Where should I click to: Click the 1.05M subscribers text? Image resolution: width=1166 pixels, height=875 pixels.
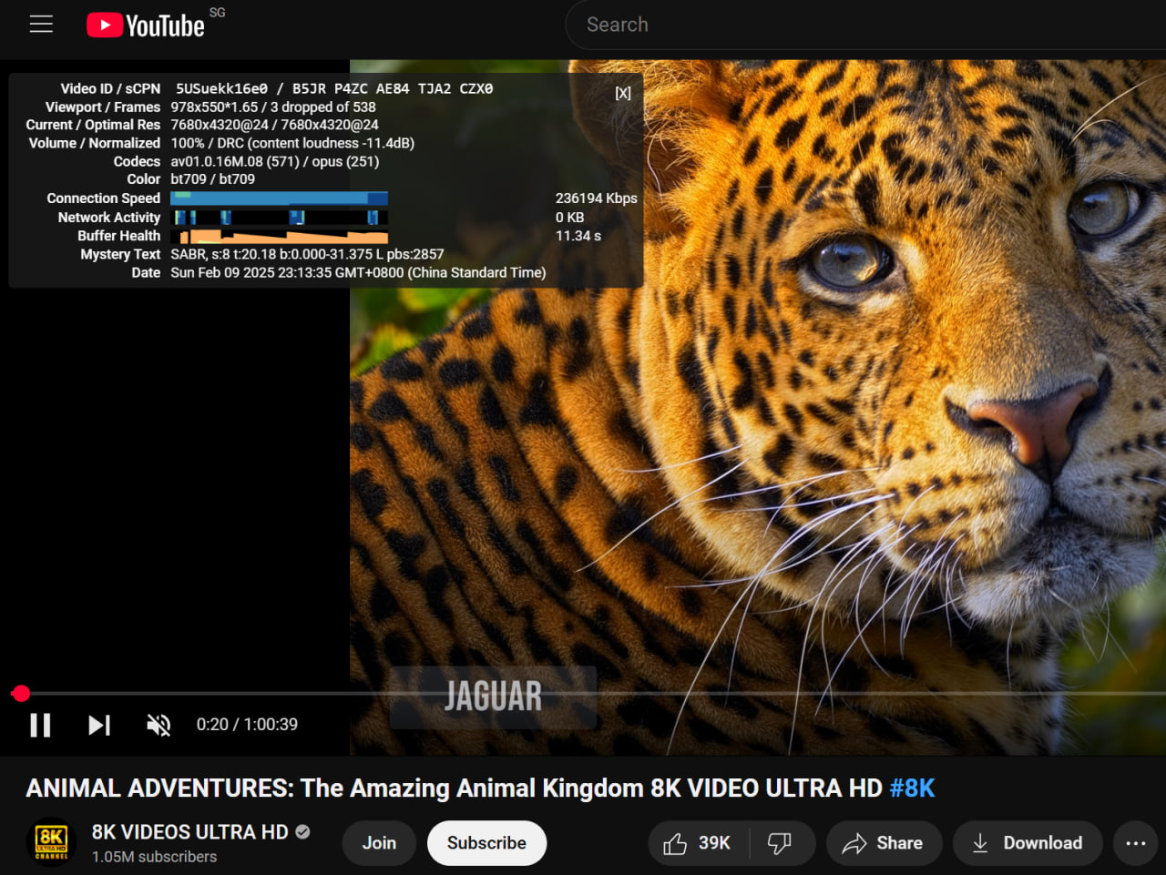[x=154, y=857]
